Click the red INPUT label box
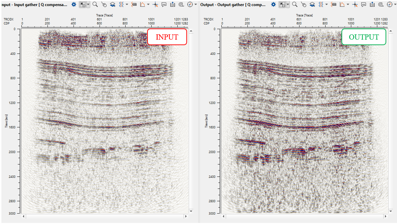397x224 pixels. [x=167, y=37]
